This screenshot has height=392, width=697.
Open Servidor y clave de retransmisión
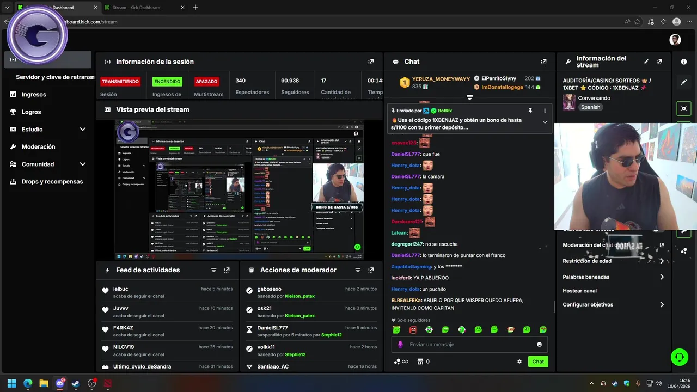(55, 77)
